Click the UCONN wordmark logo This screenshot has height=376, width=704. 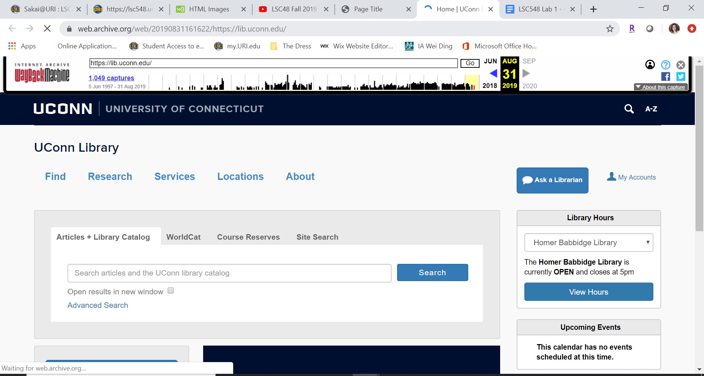[63, 109]
